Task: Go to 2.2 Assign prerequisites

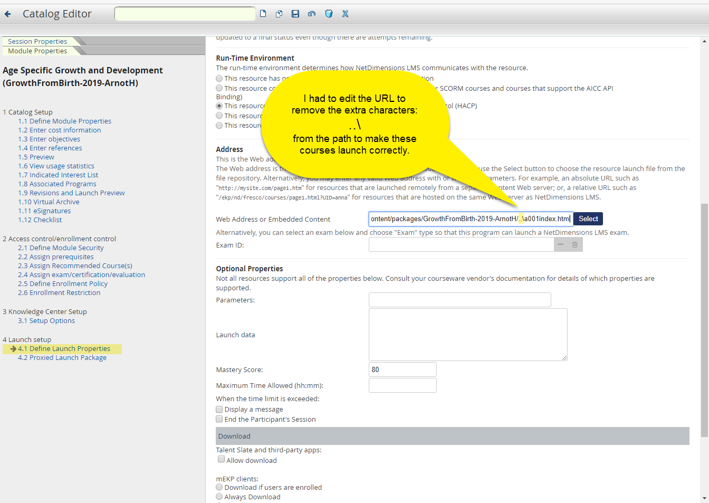Action: click(55, 257)
